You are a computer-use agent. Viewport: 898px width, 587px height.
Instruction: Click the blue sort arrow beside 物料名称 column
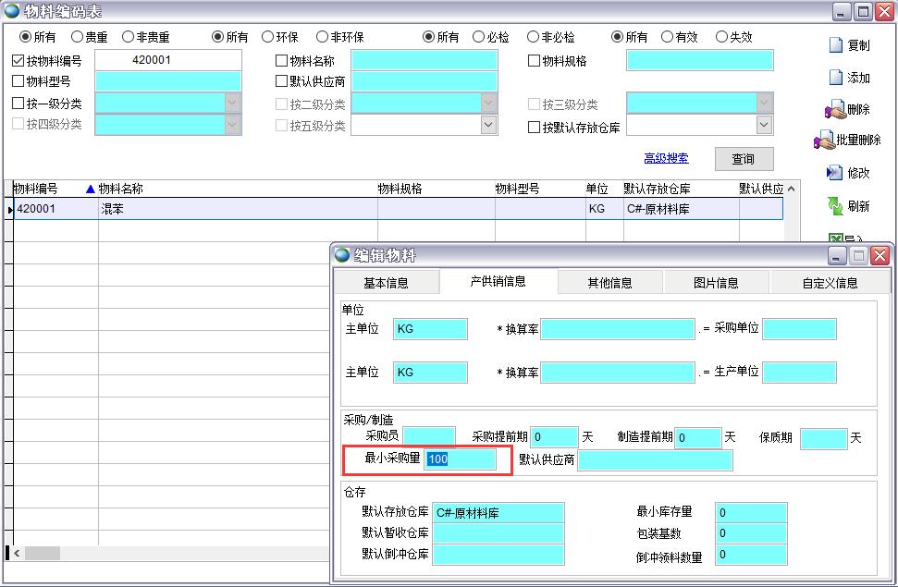tap(90, 189)
